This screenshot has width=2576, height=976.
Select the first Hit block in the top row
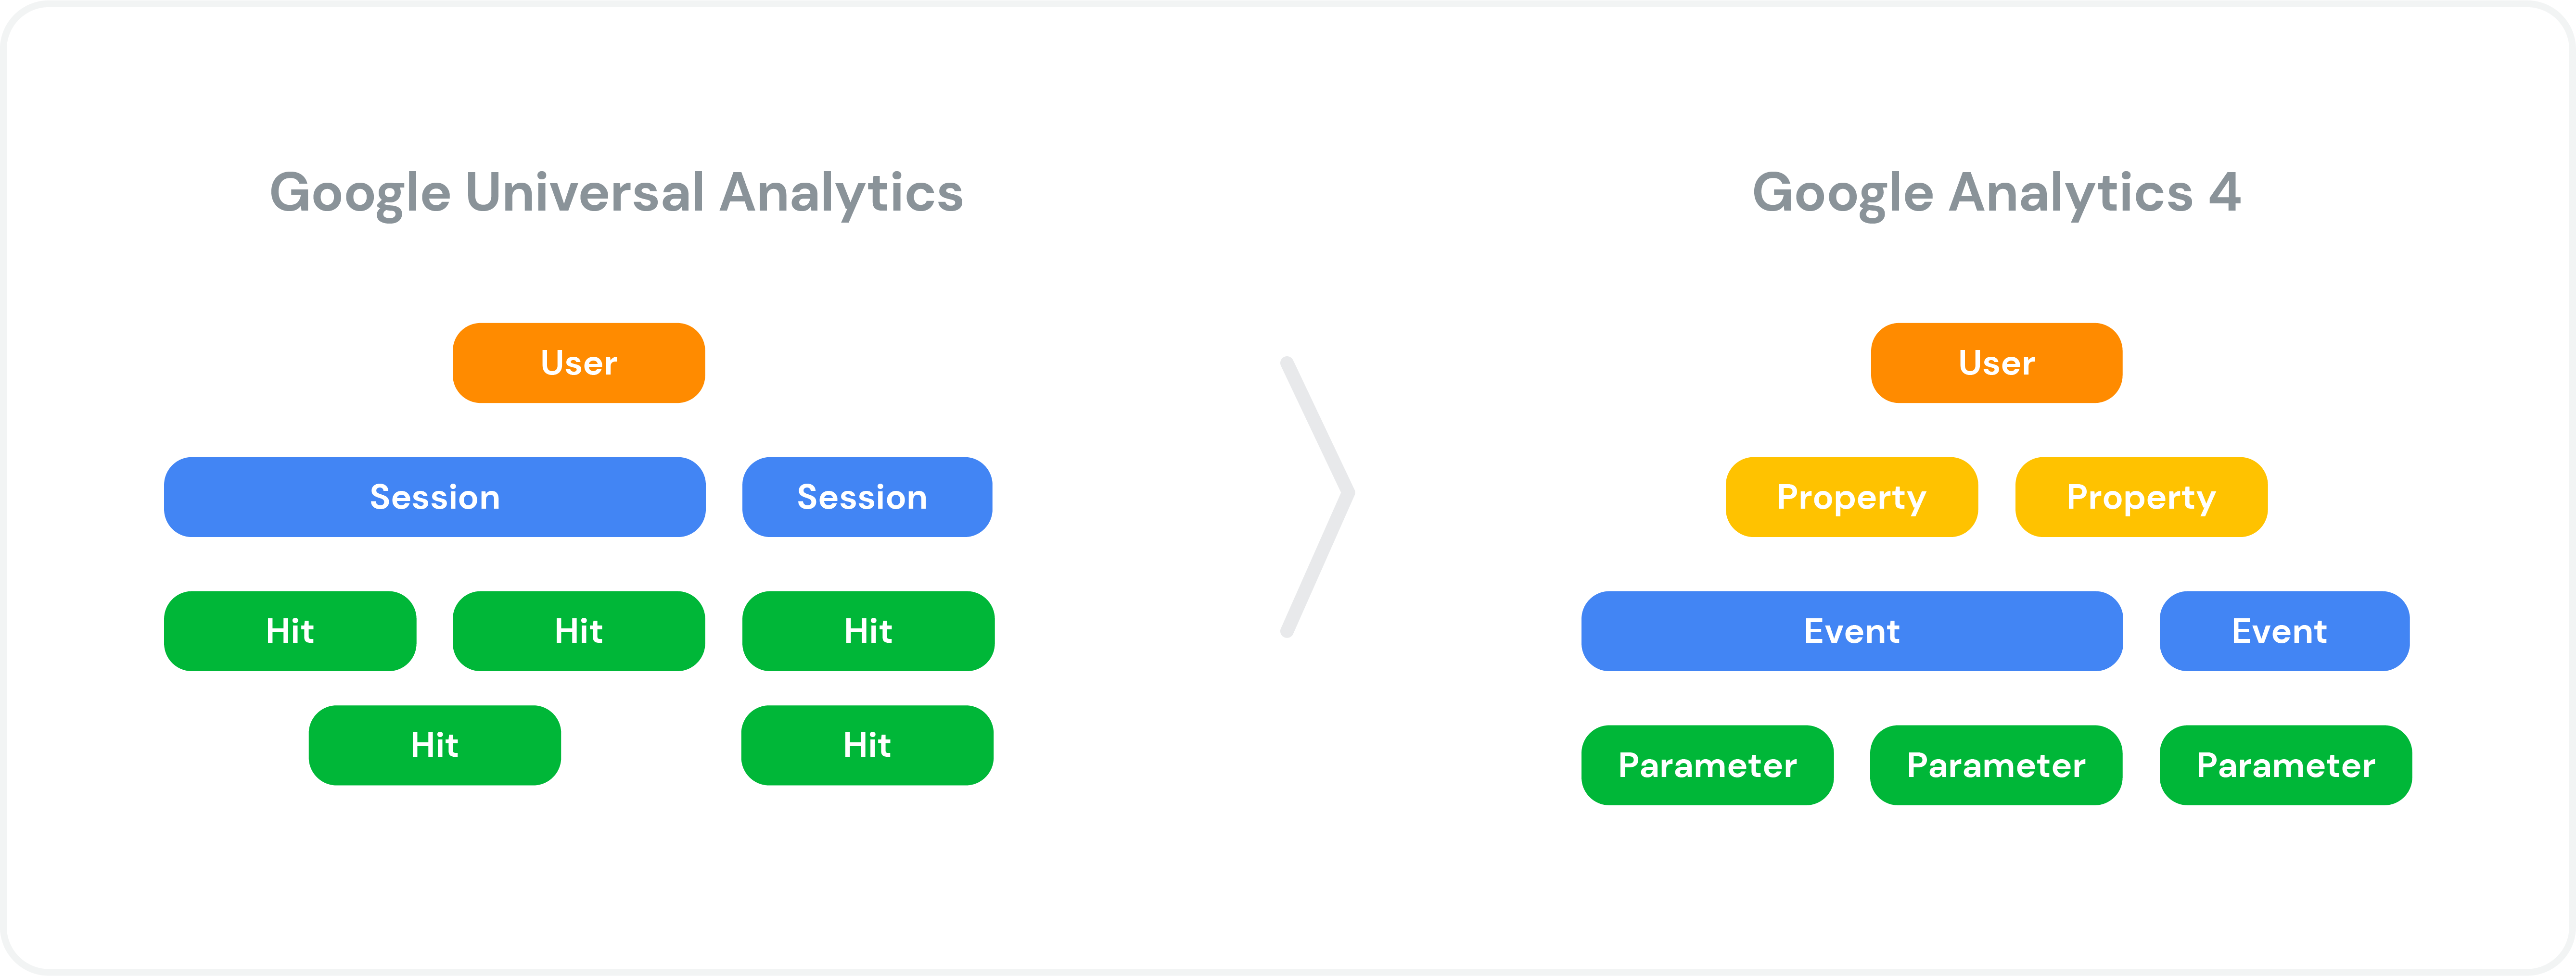289,630
